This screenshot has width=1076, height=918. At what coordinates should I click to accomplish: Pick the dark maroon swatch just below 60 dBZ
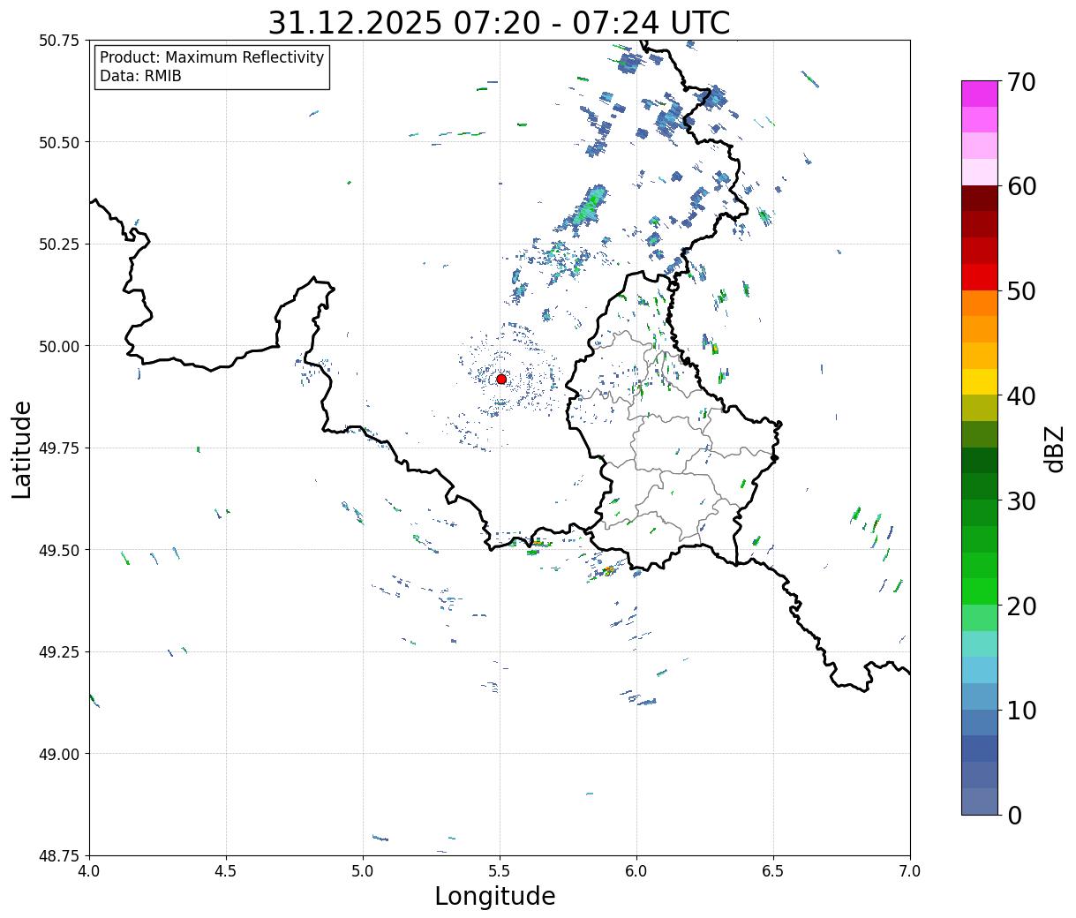pyautogui.click(x=980, y=199)
